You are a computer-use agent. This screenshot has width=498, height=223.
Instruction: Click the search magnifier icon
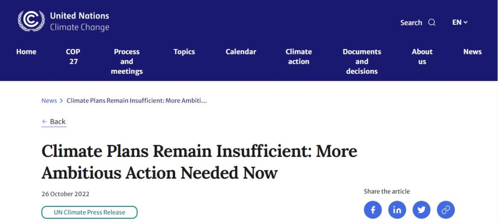pyautogui.click(x=432, y=23)
